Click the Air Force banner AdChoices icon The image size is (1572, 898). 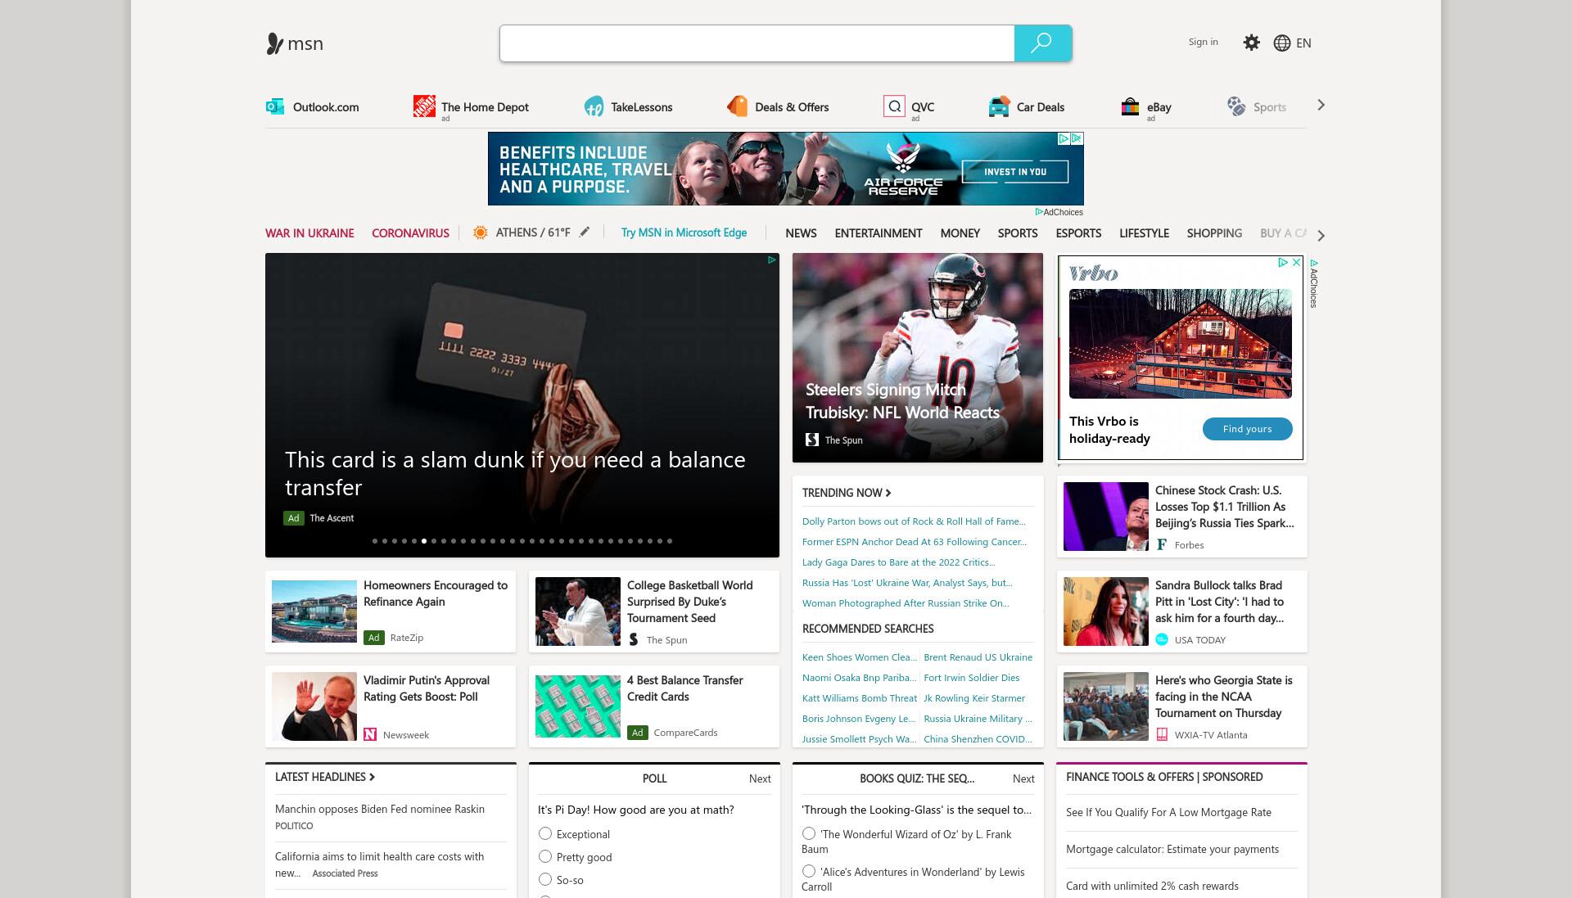click(1064, 139)
